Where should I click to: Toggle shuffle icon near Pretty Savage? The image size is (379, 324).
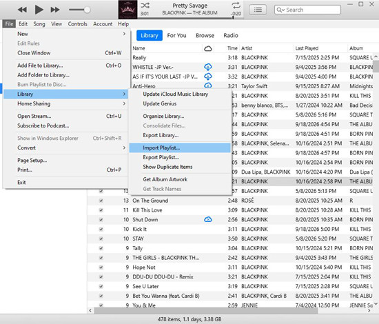point(145,6)
